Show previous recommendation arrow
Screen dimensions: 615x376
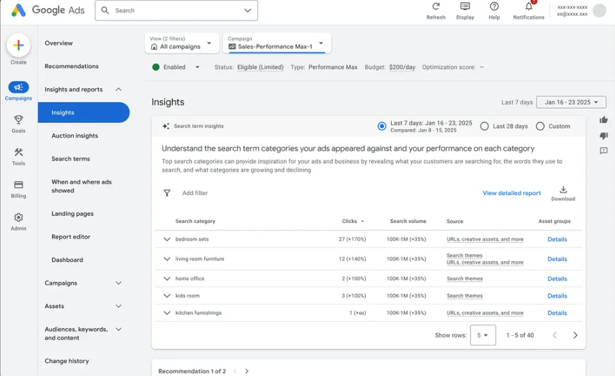tap(235, 371)
